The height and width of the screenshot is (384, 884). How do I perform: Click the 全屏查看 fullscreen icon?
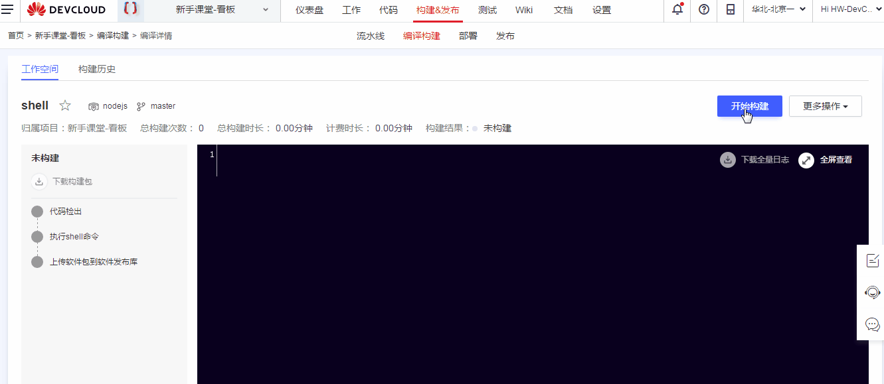point(806,160)
